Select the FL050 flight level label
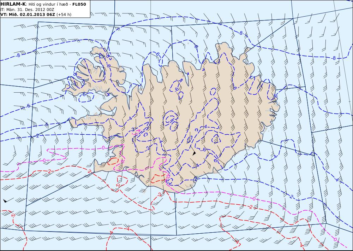Screen dimensions: 353x251 (79, 4)
